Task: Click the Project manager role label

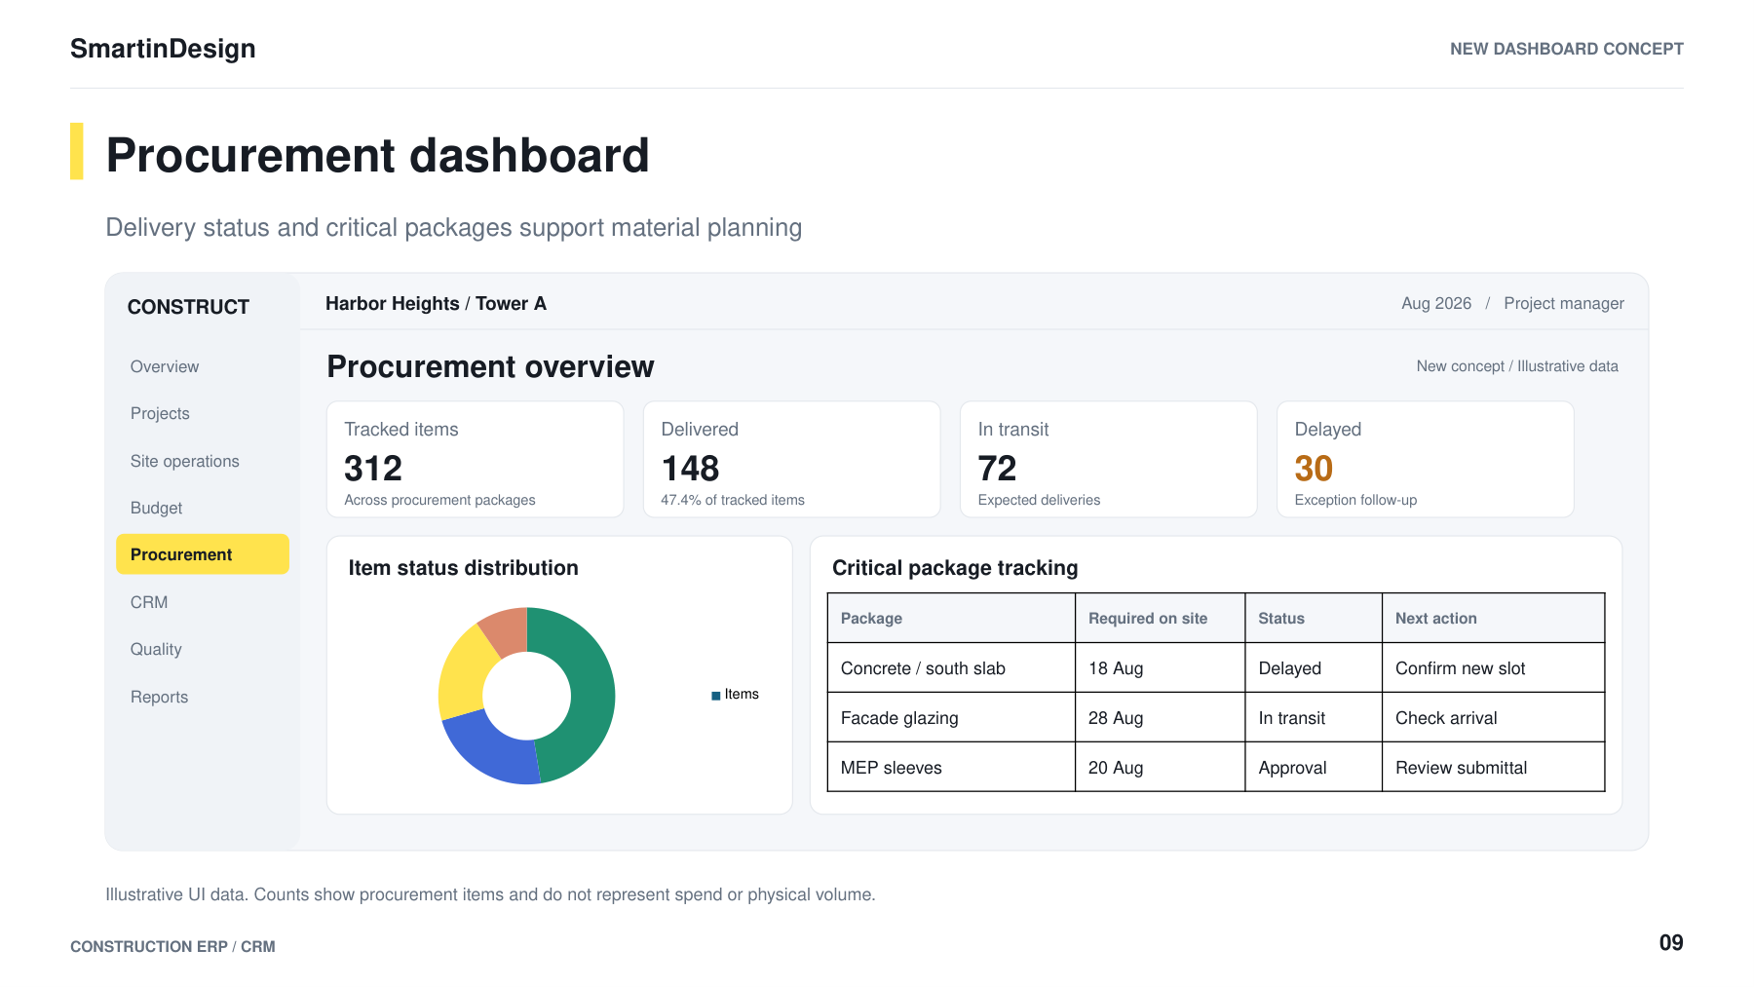Action: (x=1564, y=303)
